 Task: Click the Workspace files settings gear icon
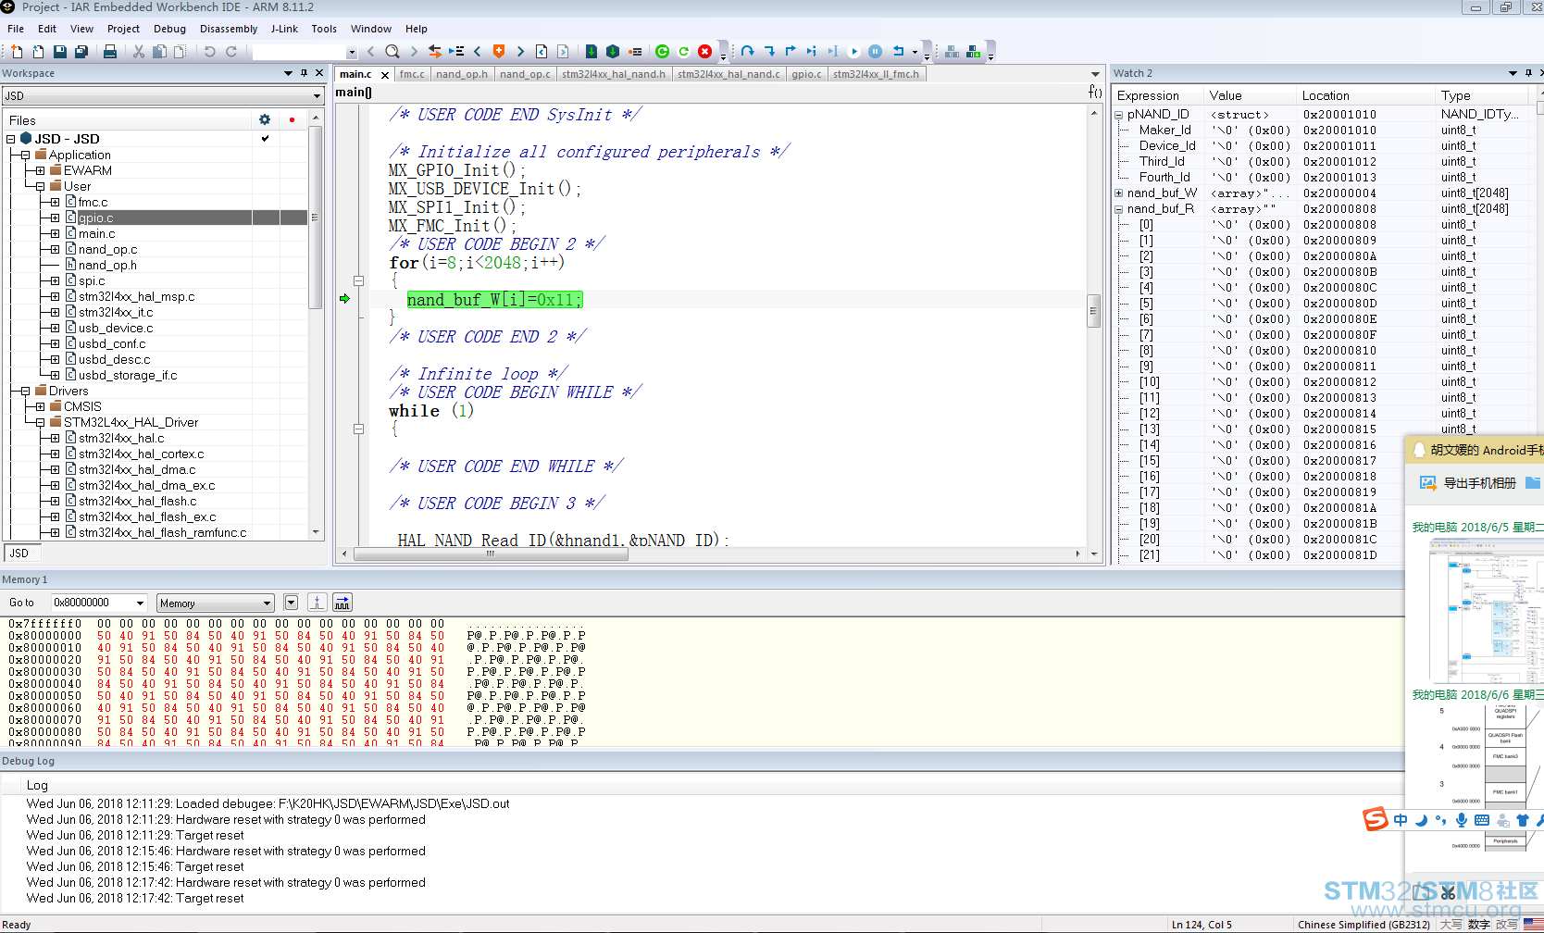click(265, 119)
